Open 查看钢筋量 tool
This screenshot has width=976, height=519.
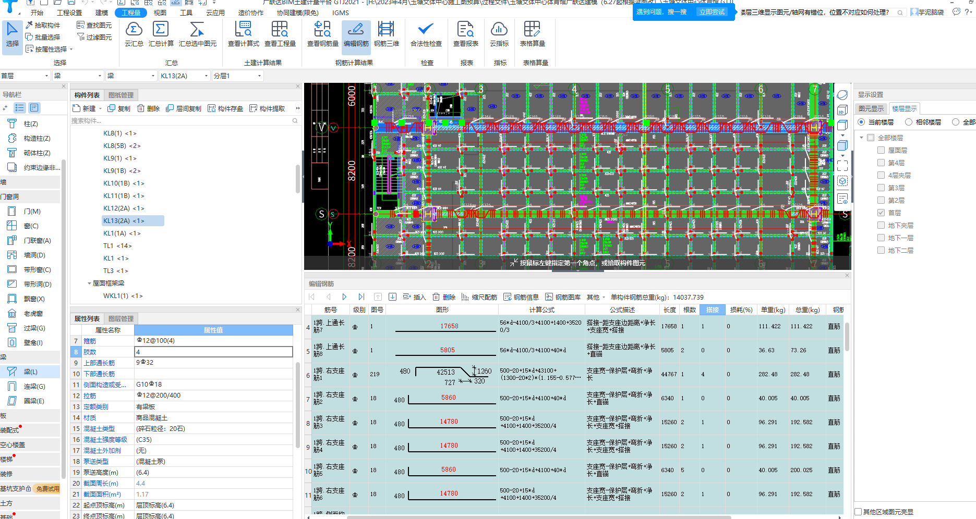(x=323, y=34)
